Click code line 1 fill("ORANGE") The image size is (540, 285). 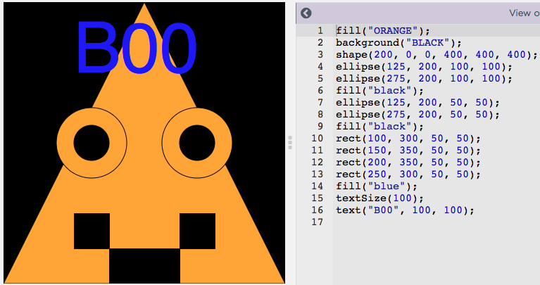[383, 31]
